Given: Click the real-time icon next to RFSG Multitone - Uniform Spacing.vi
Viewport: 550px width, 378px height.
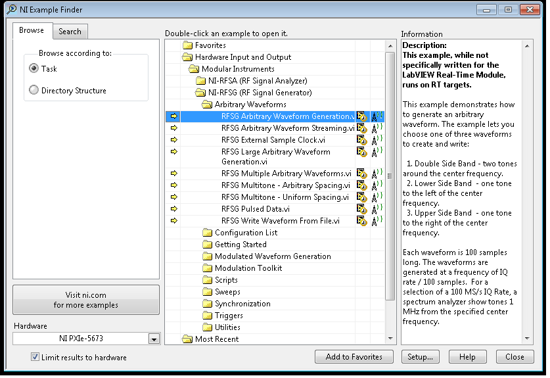Looking at the screenshot, I should click(x=361, y=197).
